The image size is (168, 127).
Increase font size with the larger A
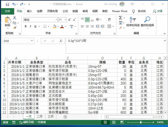pyautogui.click(x=69, y=20)
